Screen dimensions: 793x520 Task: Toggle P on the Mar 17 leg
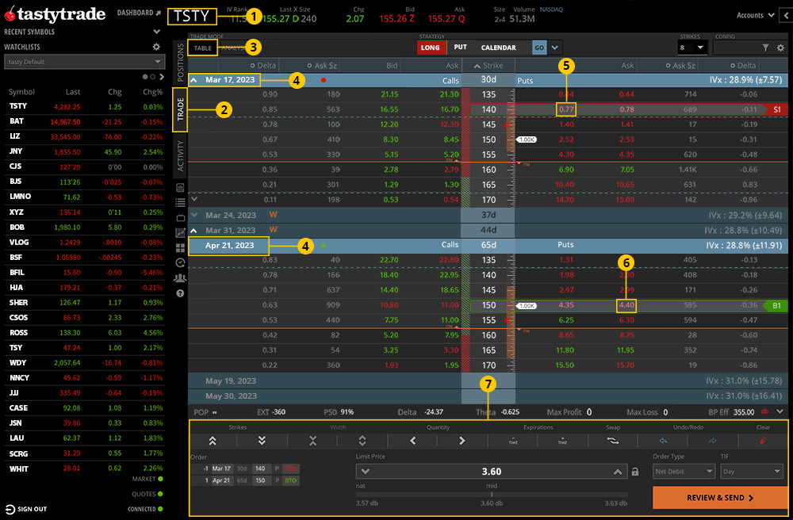click(x=277, y=468)
